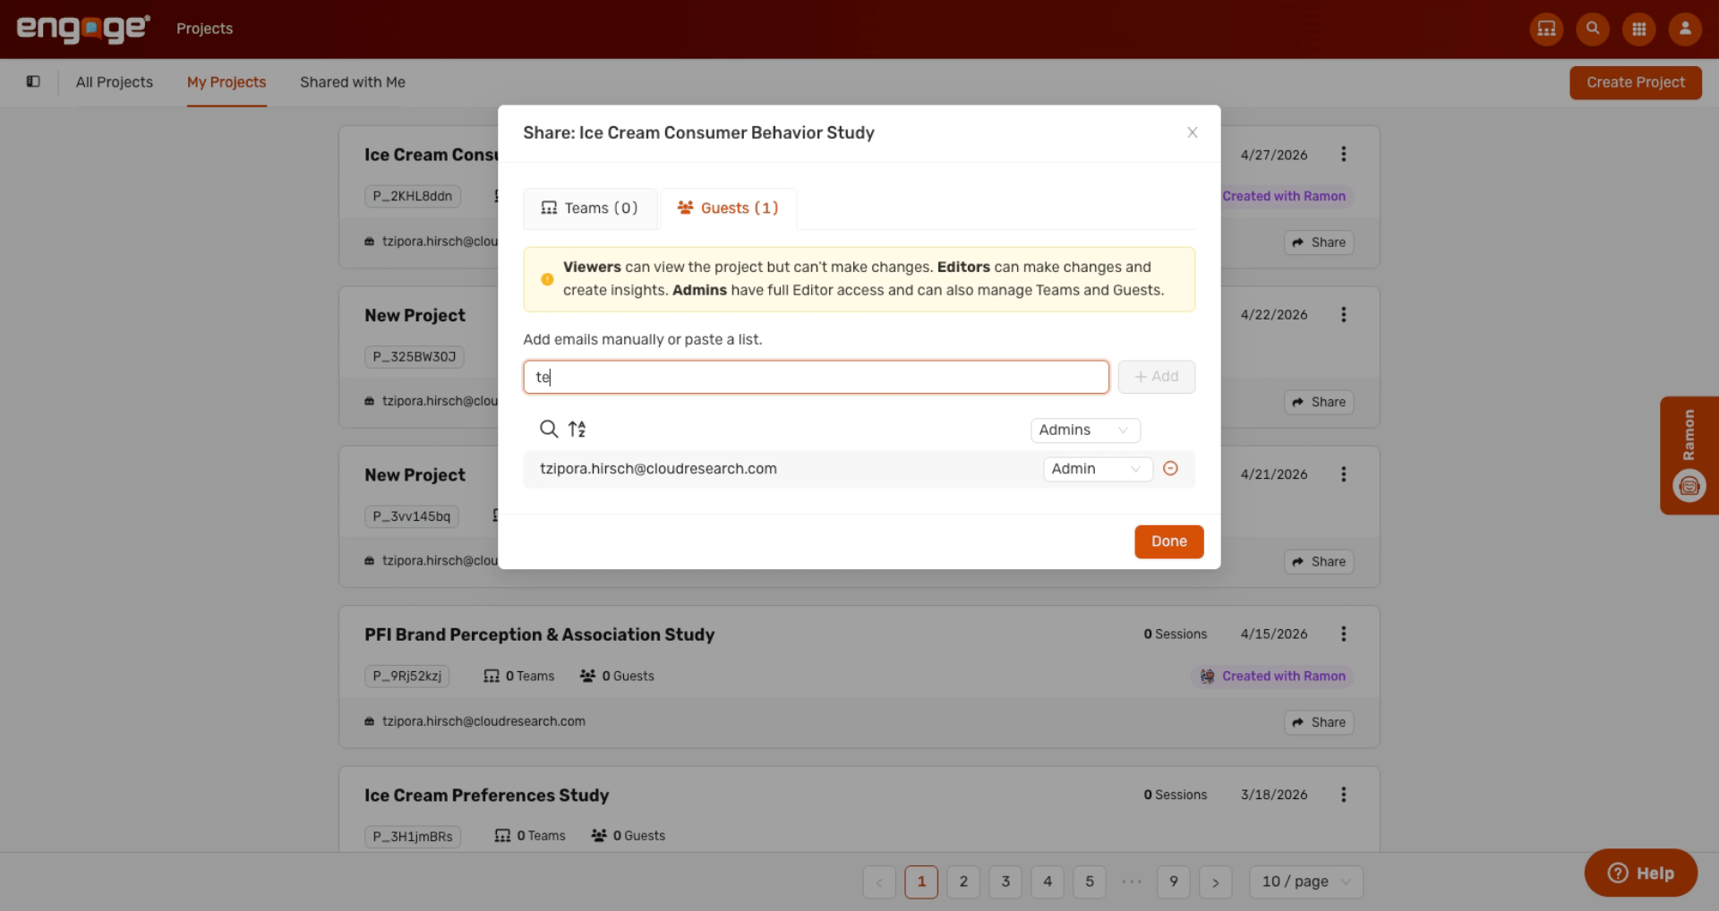
Task: Click the + Add email button
Action: point(1156,377)
